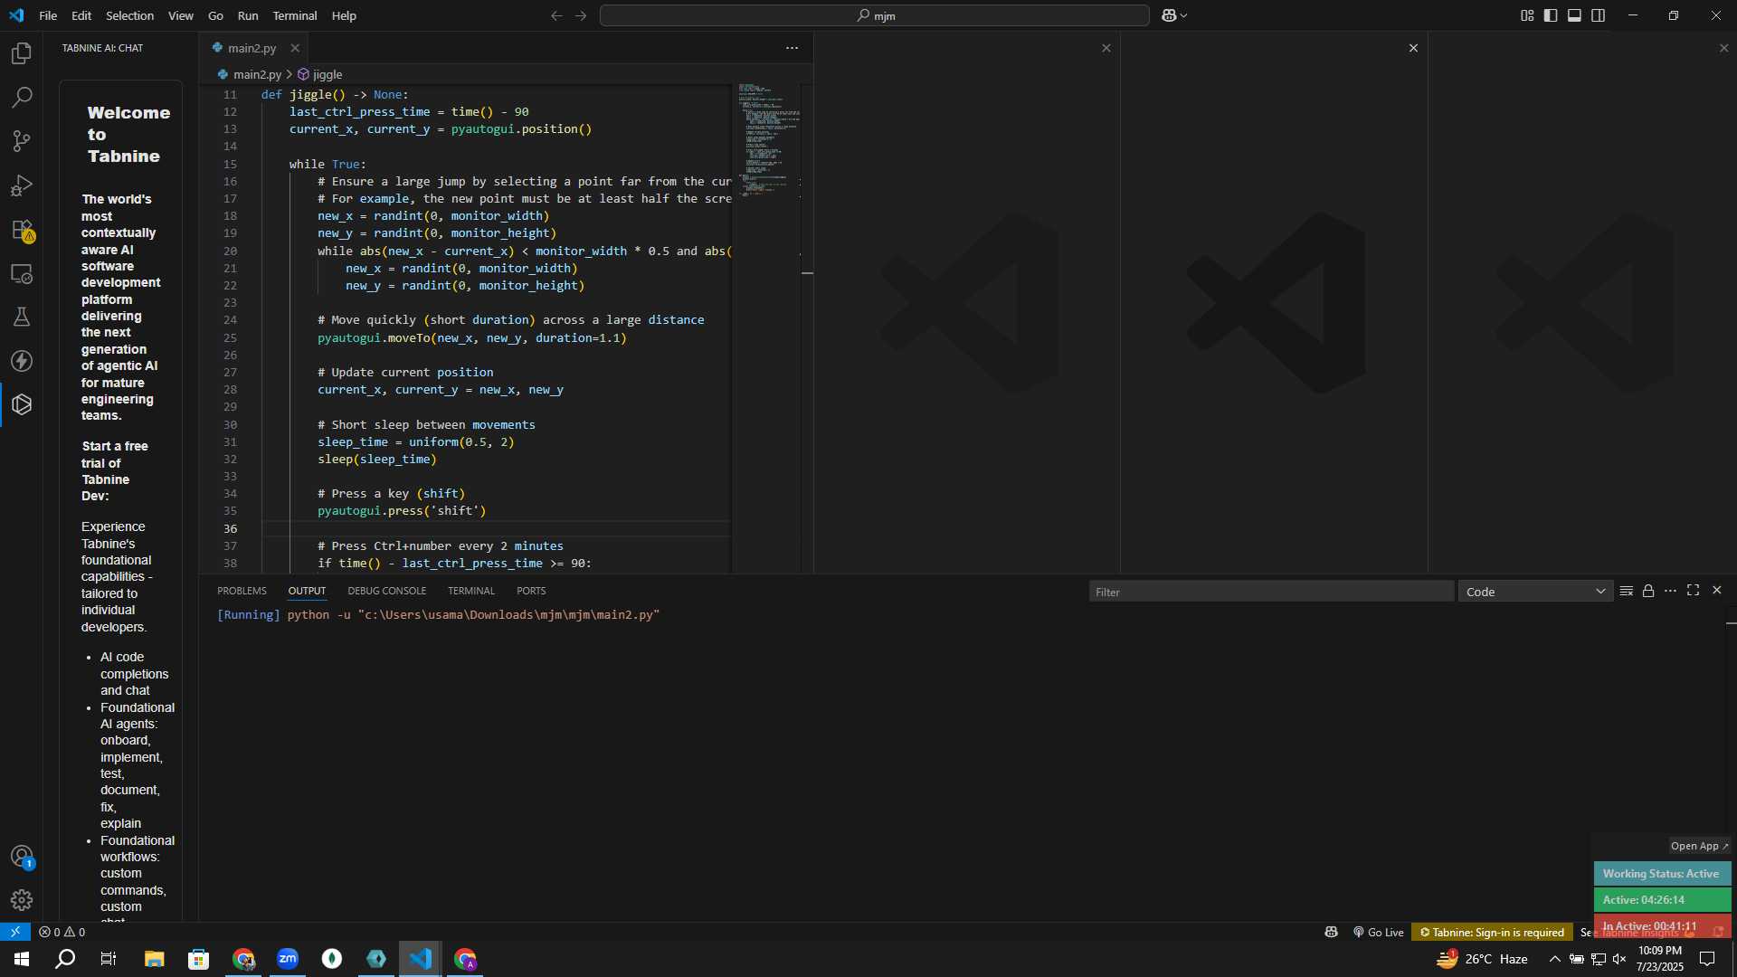Open more actions in the output panel
Screen dimensions: 1737x977
tap(1670, 591)
